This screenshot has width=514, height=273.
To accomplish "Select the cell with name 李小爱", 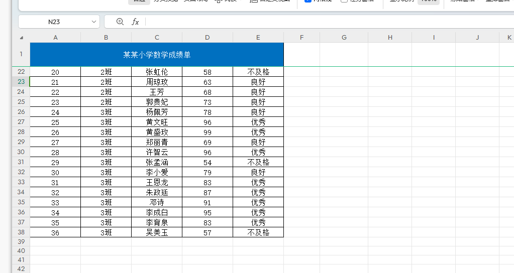I will click(x=157, y=172).
